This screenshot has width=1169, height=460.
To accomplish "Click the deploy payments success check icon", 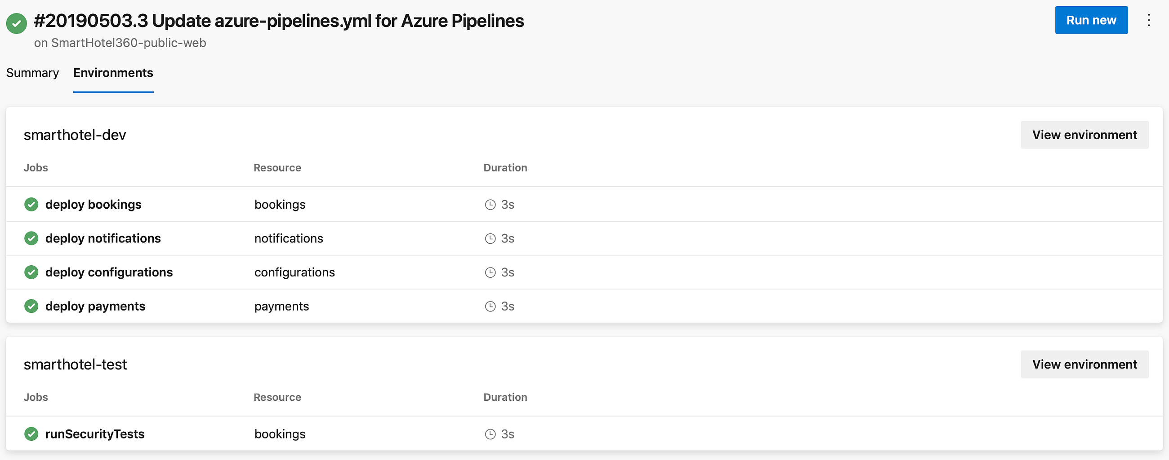I will [x=31, y=306].
